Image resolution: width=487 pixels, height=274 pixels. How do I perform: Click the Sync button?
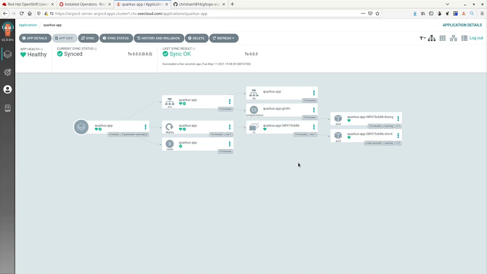coord(88,38)
